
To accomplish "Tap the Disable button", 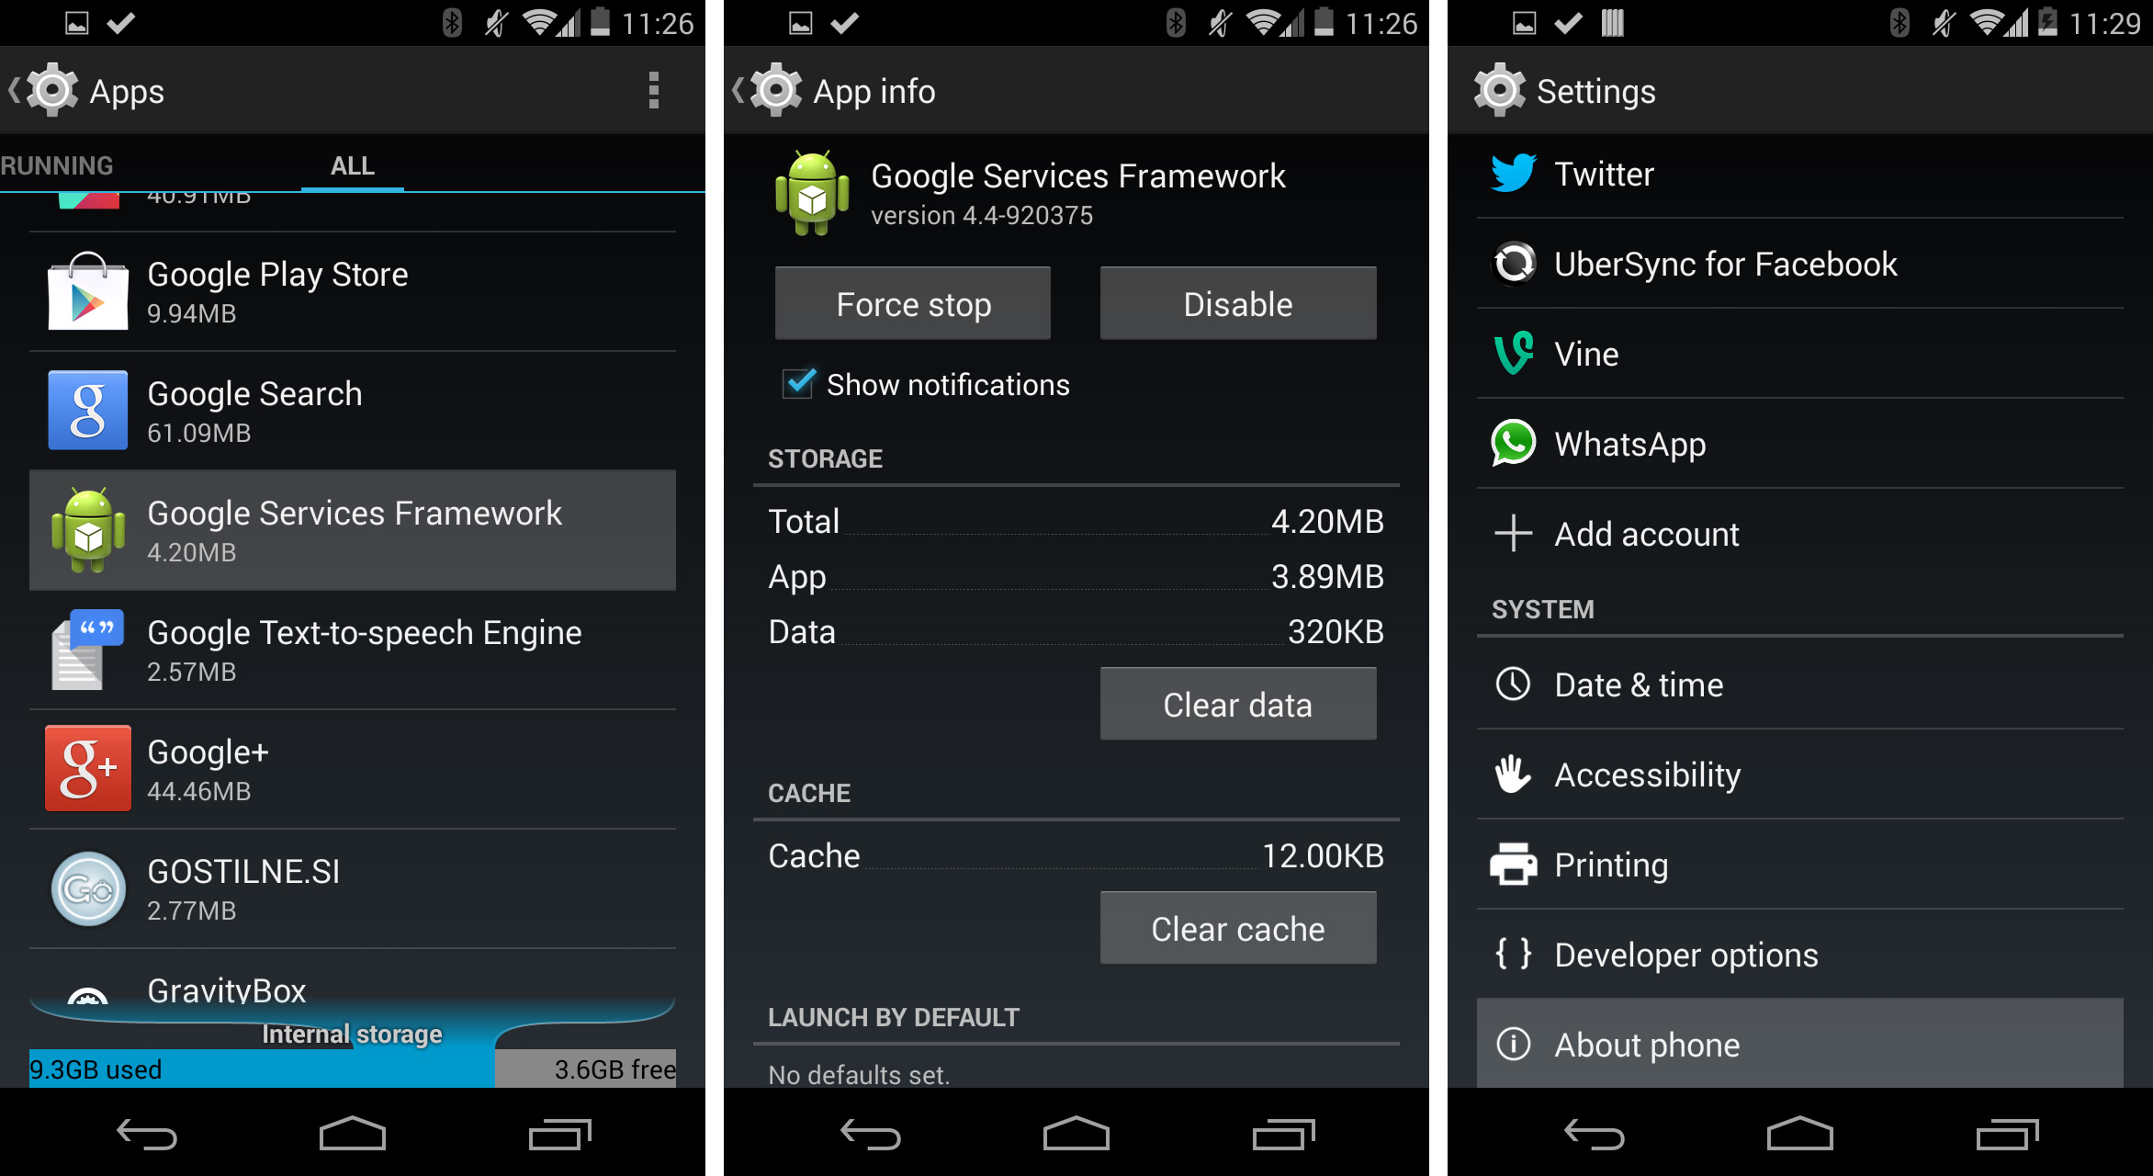I will 1238,303.
